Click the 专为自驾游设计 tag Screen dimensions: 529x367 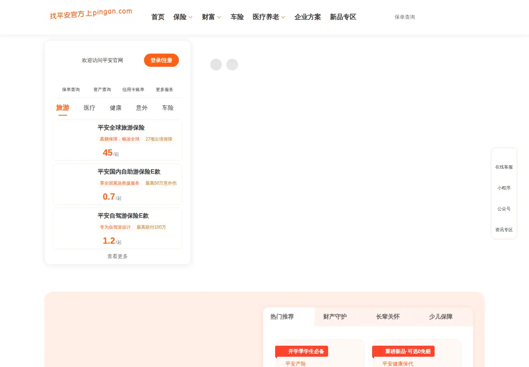tap(115, 227)
